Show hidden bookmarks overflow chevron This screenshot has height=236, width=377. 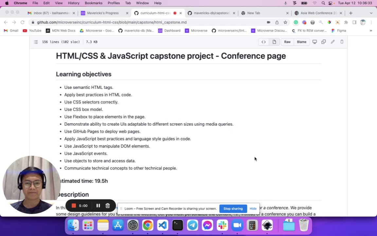(x=371, y=30)
